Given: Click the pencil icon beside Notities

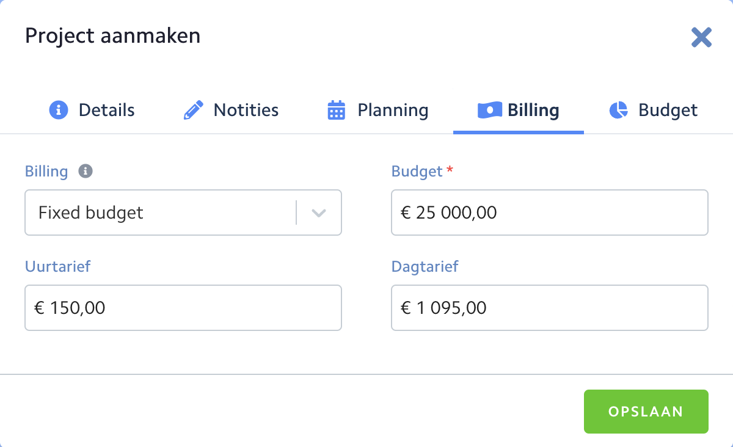Looking at the screenshot, I should (193, 110).
